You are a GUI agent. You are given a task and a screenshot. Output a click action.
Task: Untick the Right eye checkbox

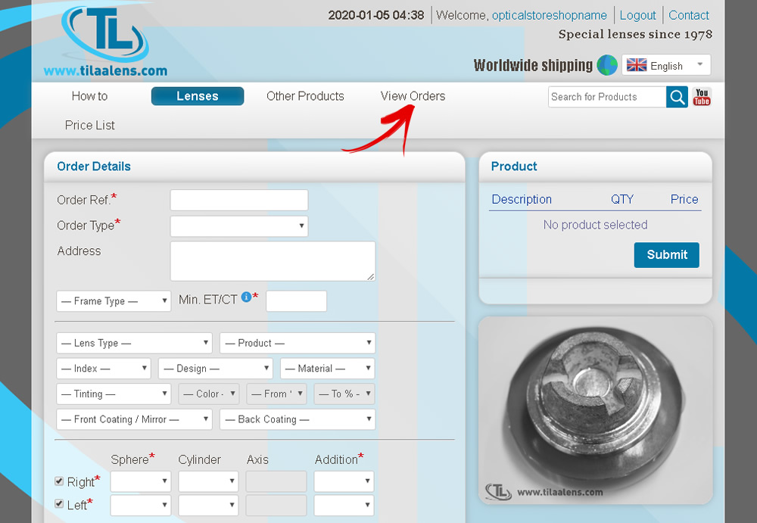[x=60, y=481]
